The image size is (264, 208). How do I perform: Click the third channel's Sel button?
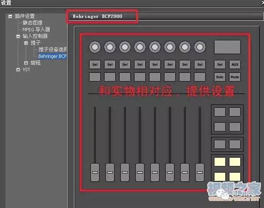125,65
